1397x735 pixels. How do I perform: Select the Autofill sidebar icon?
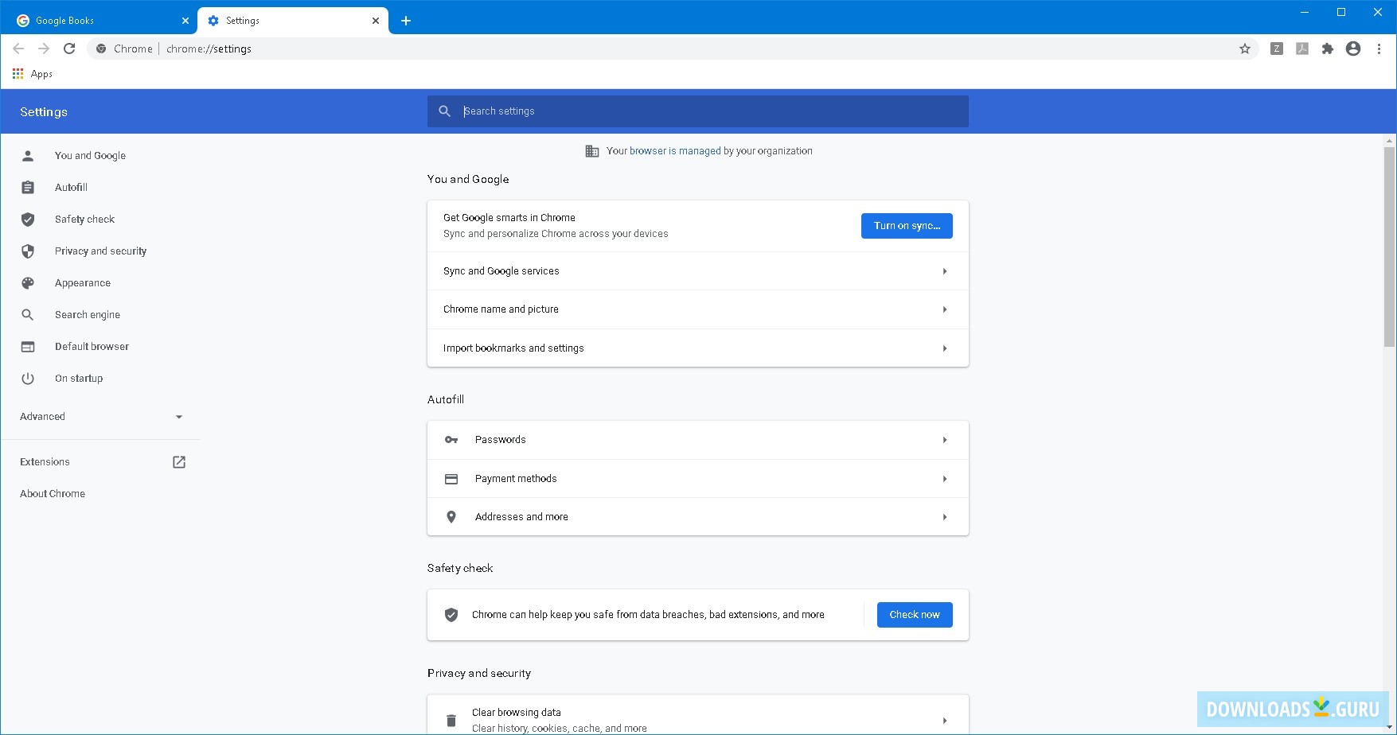point(28,187)
